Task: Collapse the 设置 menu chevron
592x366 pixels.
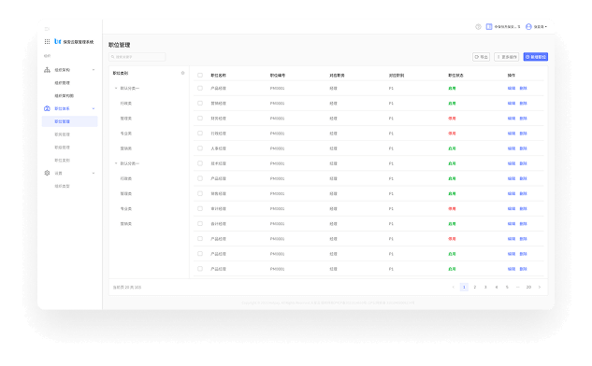Action: [94, 173]
